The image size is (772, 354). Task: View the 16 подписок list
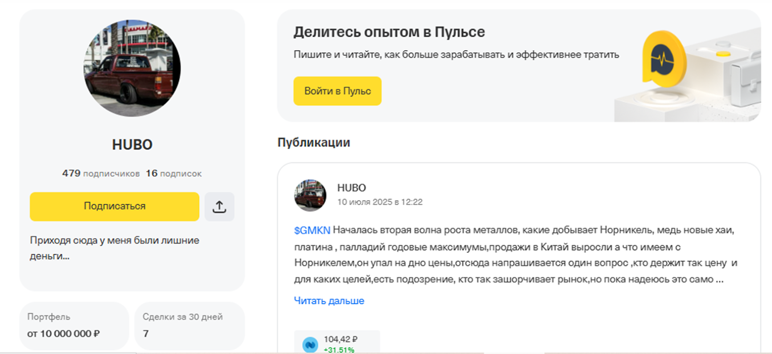174,173
